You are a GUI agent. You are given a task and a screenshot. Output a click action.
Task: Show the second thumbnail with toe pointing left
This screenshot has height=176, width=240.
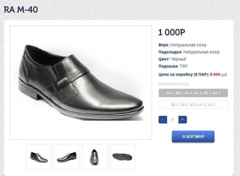[x=67, y=157]
